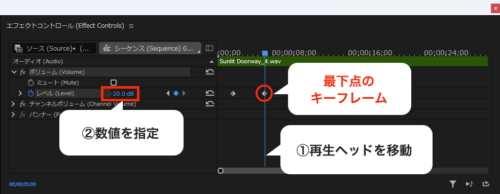Enable the Mute checkbox
The width and height of the screenshot is (500, 194).
click(x=113, y=83)
